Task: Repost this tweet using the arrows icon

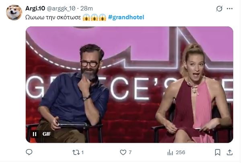Action: click(x=75, y=152)
